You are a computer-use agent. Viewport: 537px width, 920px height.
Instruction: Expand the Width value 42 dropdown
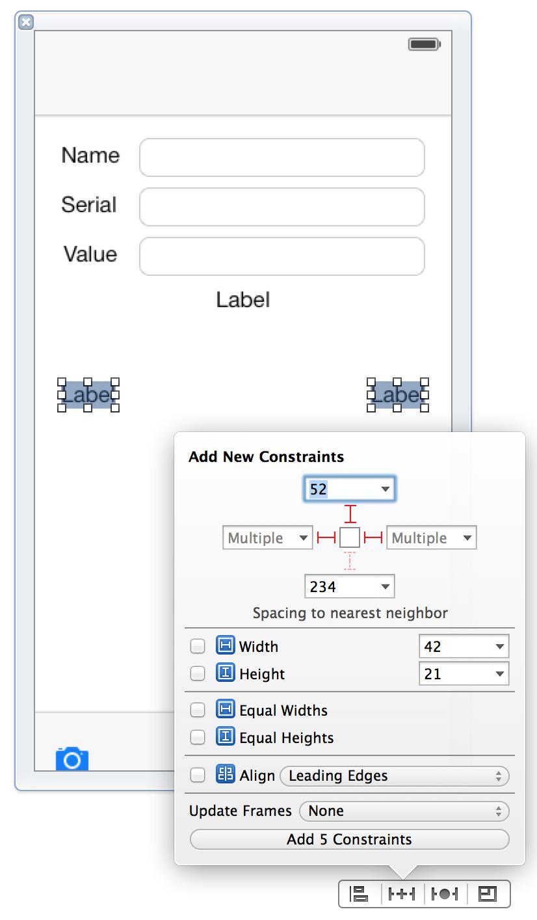click(464, 647)
